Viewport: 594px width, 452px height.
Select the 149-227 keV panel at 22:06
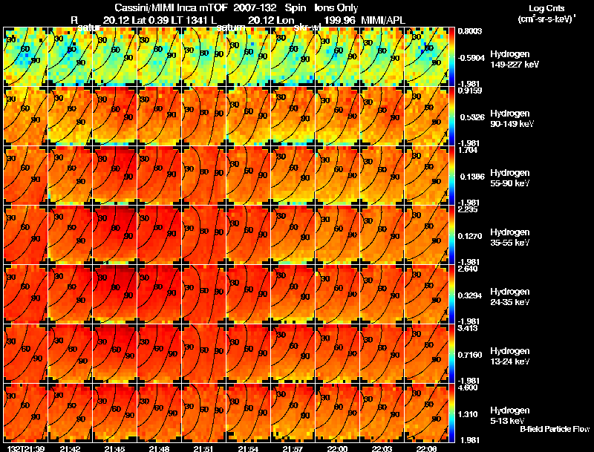pyautogui.click(x=426, y=57)
